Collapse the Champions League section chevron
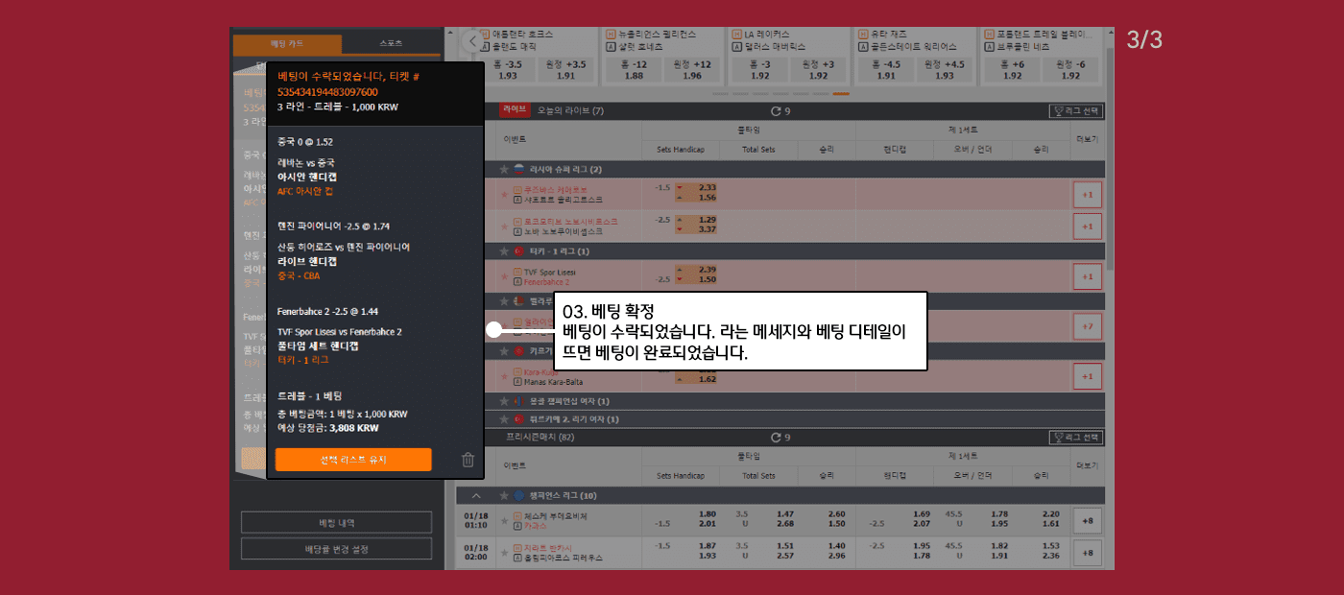The height and width of the screenshot is (595, 1344). point(475,495)
